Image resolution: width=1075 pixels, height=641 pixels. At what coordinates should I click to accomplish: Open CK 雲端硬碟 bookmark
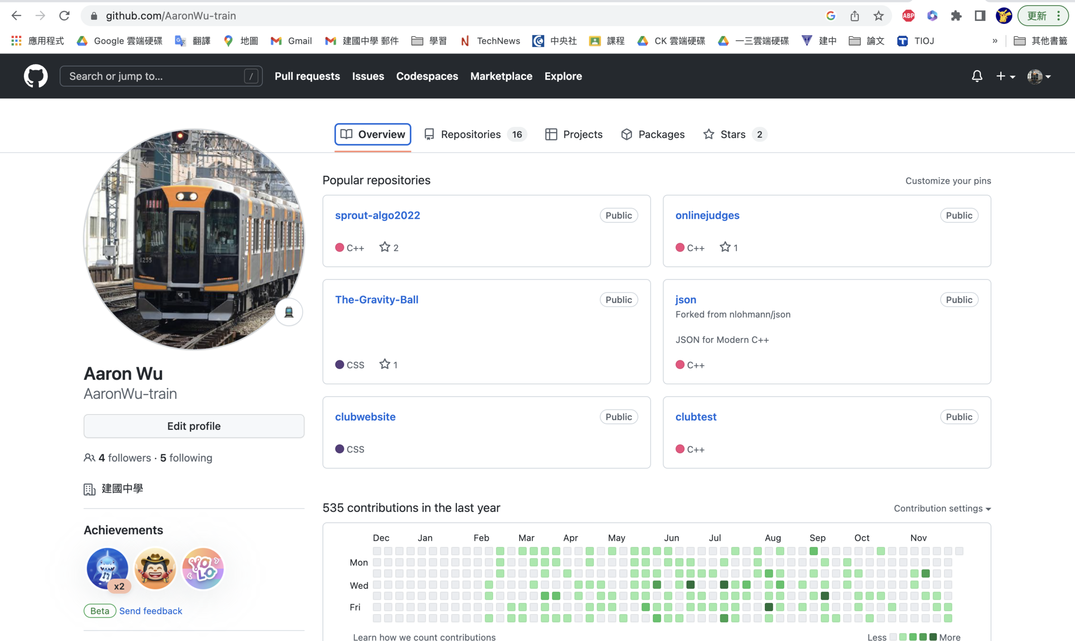[671, 41]
